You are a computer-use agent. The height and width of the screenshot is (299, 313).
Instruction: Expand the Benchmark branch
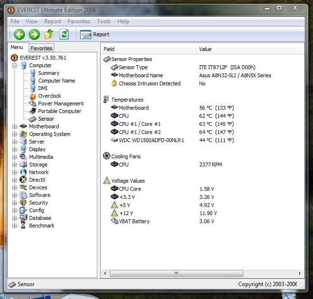coord(14,226)
